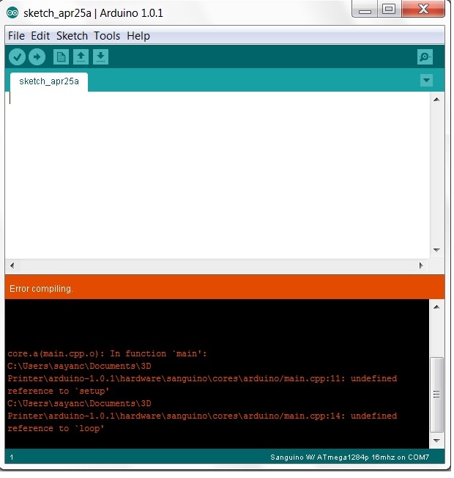
Task: Expand the tab menu dropdown arrow
Action: click(427, 81)
